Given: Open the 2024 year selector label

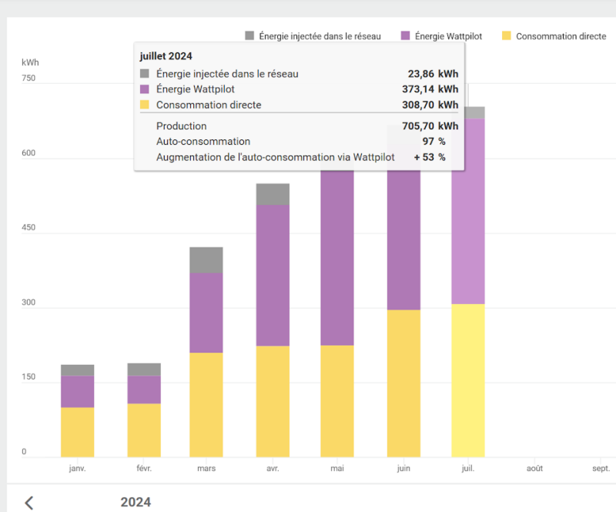Looking at the screenshot, I should point(136,503).
